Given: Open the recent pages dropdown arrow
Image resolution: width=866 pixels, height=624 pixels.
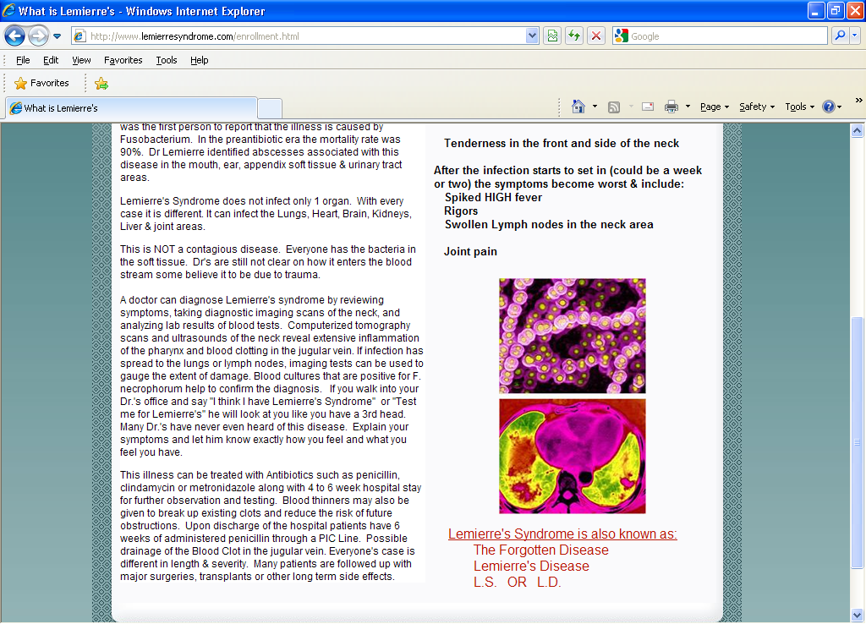Looking at the screenshot, I should coord(57,36).
